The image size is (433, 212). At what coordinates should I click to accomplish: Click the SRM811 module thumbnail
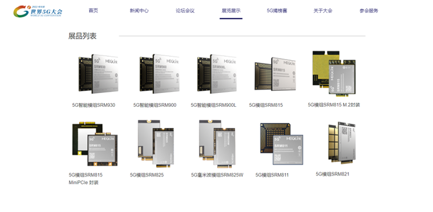[281, 144]
